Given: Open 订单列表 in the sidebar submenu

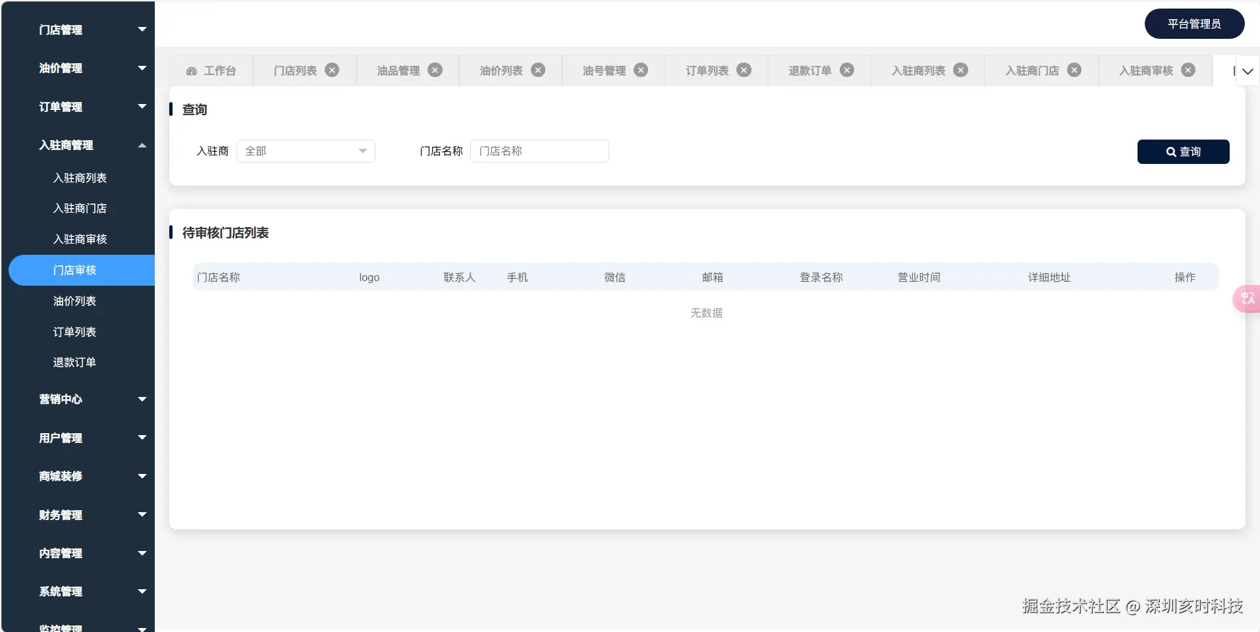Looking at the screenshot, I should [74, 332].
